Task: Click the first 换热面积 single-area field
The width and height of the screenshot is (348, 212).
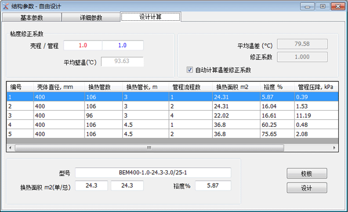Action: point(92,185)
